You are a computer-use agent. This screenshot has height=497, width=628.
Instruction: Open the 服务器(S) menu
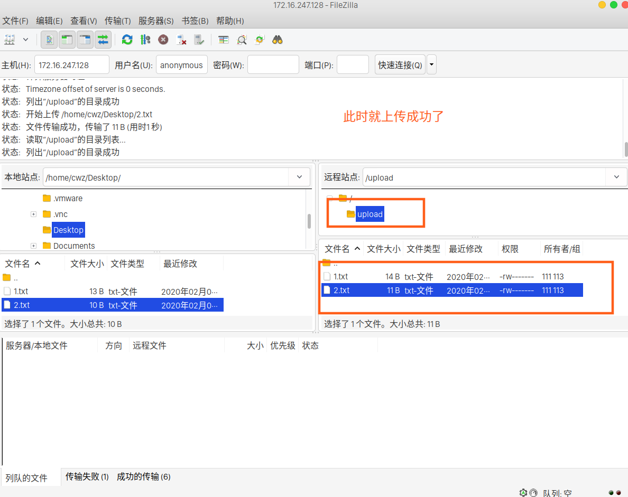(x=156, y=21)
